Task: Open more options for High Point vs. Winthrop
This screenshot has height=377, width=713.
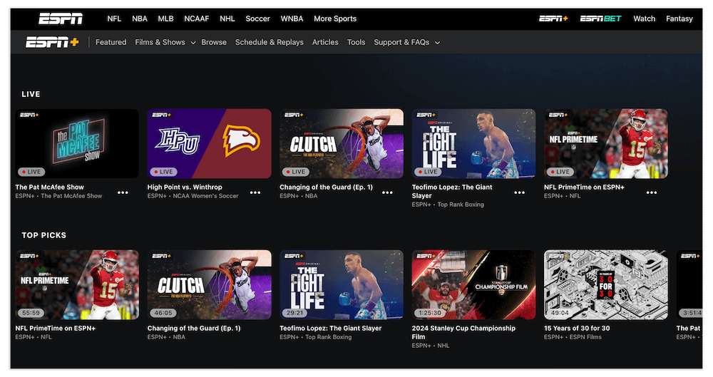Action: coord(255,192)
